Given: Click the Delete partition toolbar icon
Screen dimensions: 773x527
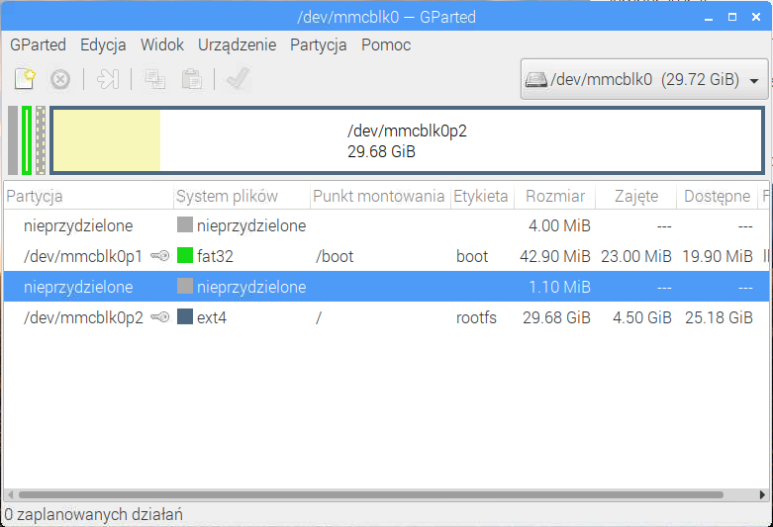Looking at the screenshot, I should [x=60, y=79].
